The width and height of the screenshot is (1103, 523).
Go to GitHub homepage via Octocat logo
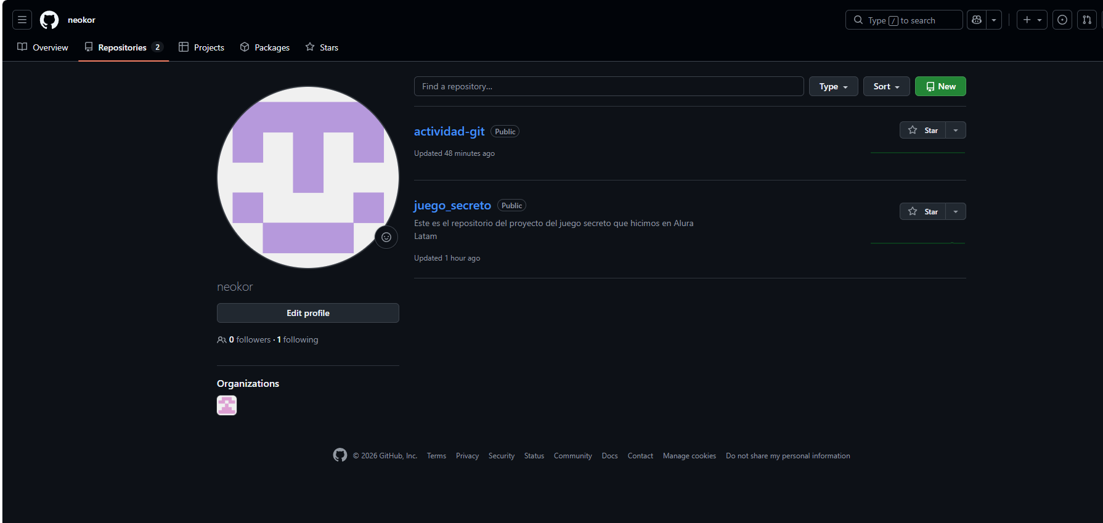coord(49,20)
